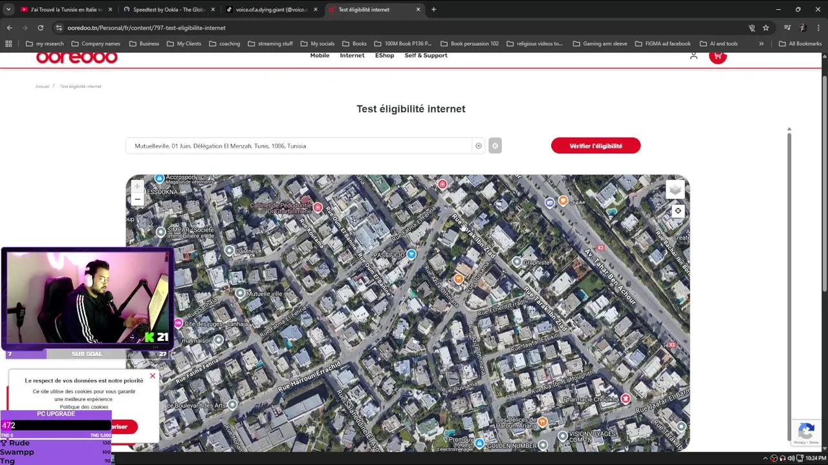Screen dimensions: 828x465
Task: Open the Chrome apps grid icon
Action: click(8, 44)
